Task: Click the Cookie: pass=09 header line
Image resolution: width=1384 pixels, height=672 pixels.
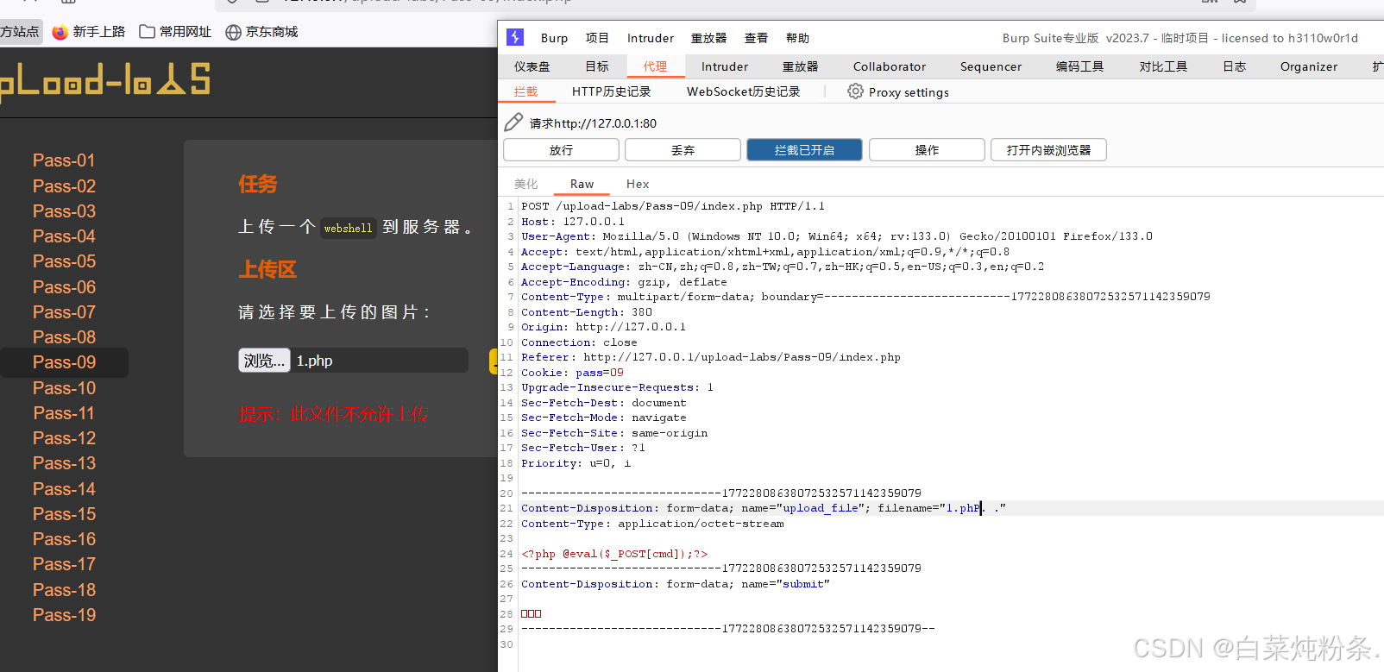Action: click(x=572, y=373)
